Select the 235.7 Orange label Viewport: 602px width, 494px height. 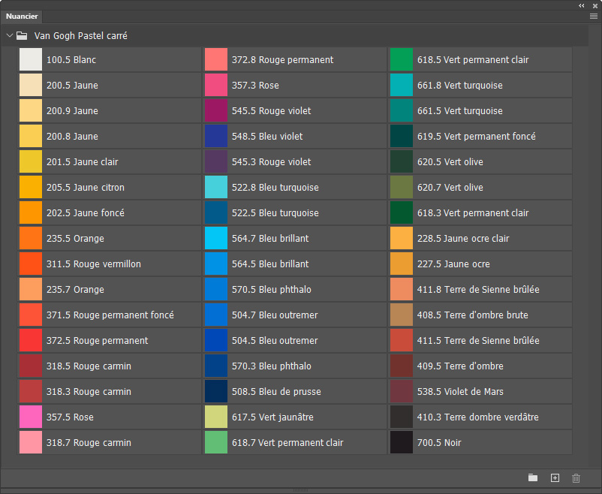click(75, 290)
